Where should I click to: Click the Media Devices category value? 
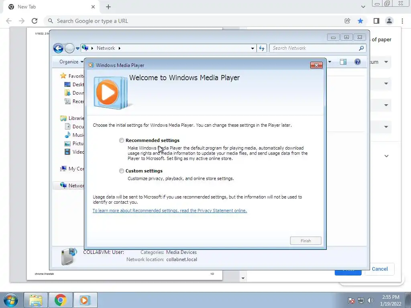[x=181, y=252]
